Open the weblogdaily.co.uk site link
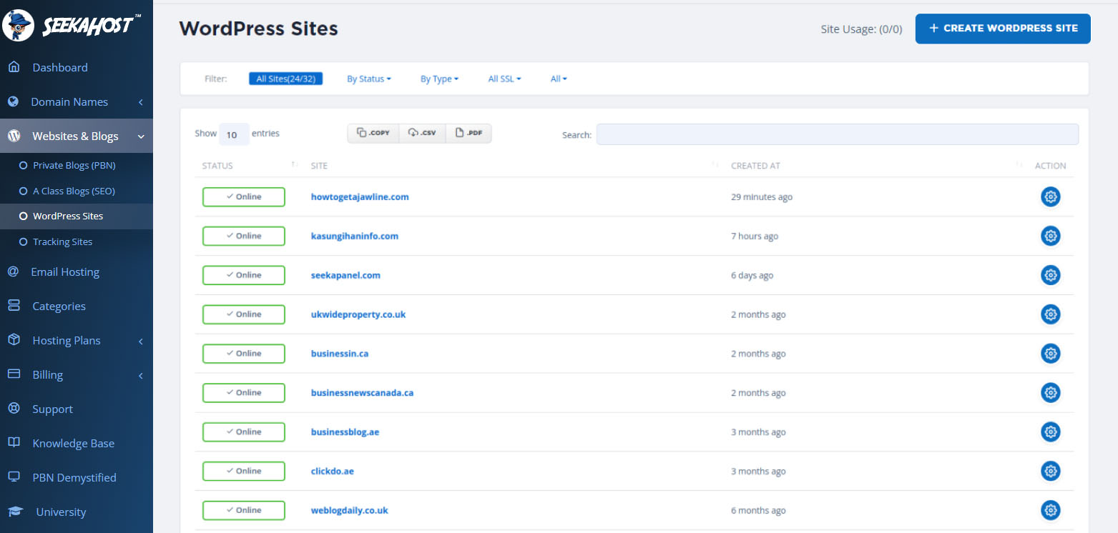This screenshot has width=1118, height=533. 350,510
